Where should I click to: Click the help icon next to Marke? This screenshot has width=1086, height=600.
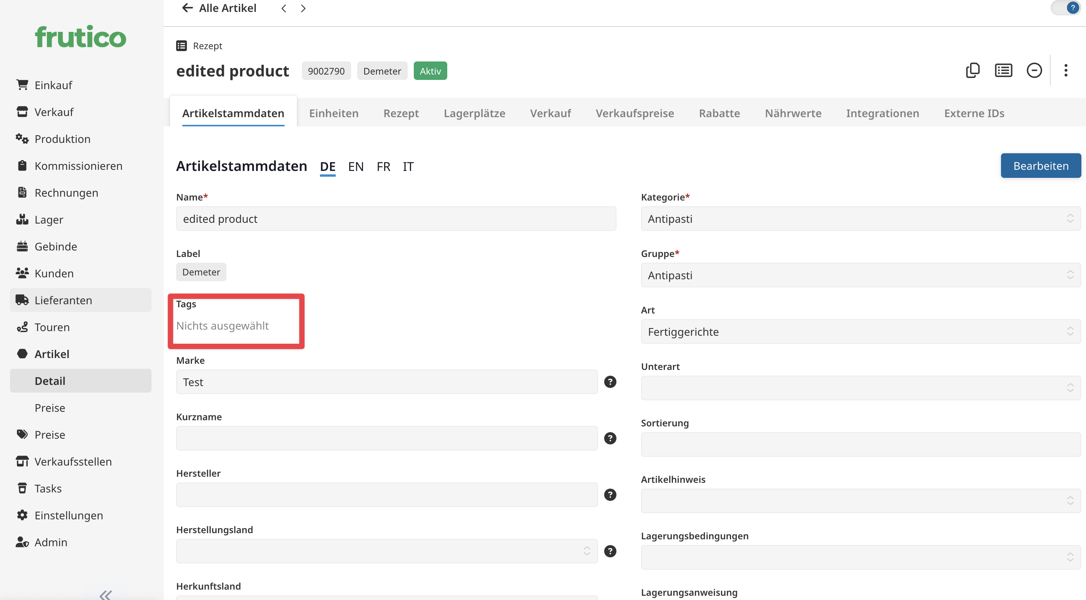pyautogui.click(x=610, y=382)
